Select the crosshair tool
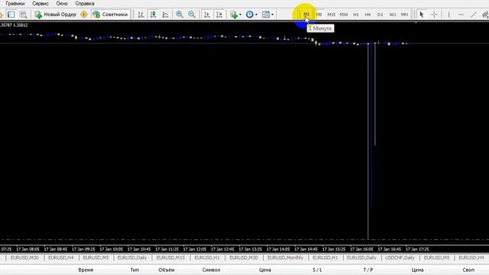The image size is (489, 275). [434, 15]
